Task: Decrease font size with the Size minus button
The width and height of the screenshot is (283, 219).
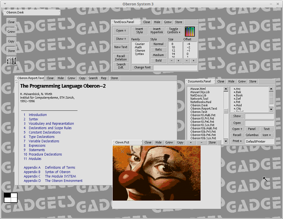Action: (171, 61)
